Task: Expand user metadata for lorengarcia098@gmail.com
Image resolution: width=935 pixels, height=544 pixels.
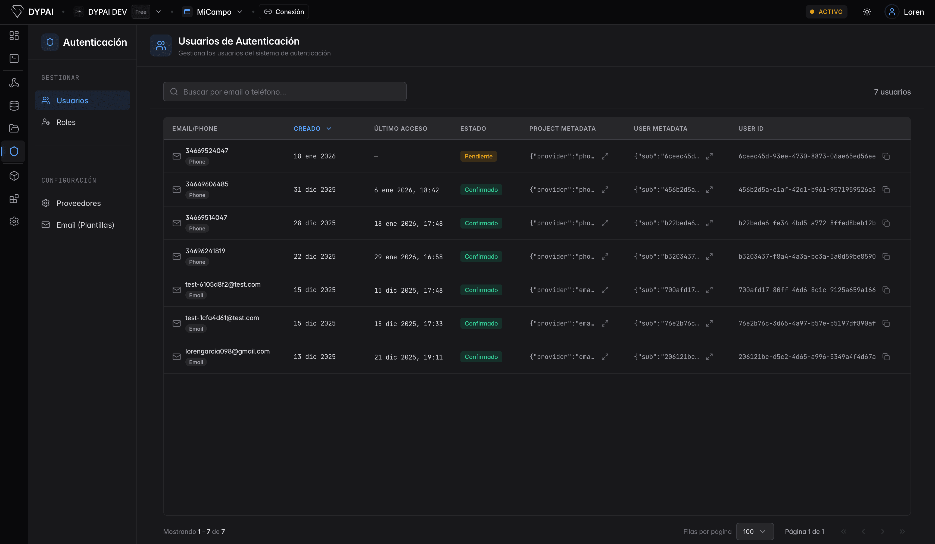Action: tap(709, 357)
